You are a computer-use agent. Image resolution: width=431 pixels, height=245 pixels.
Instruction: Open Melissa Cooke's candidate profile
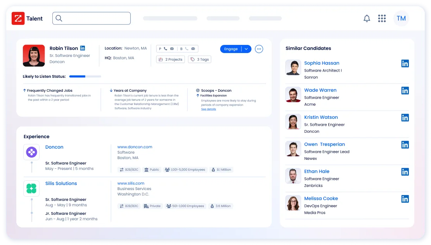click(321, 199)
